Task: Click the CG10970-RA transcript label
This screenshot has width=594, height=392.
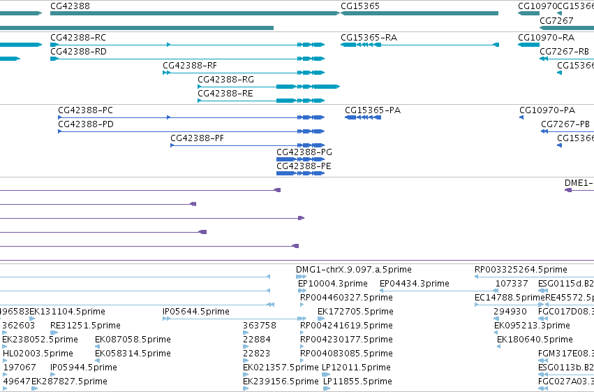Action: pyautogui.click(x=546, y=38)
